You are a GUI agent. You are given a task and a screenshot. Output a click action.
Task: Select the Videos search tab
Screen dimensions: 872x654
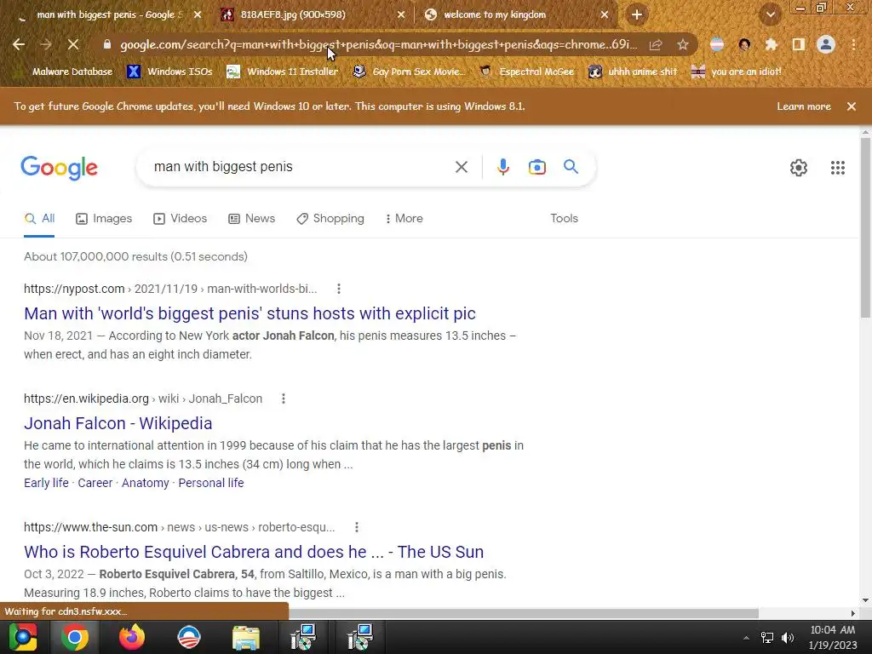181,219
